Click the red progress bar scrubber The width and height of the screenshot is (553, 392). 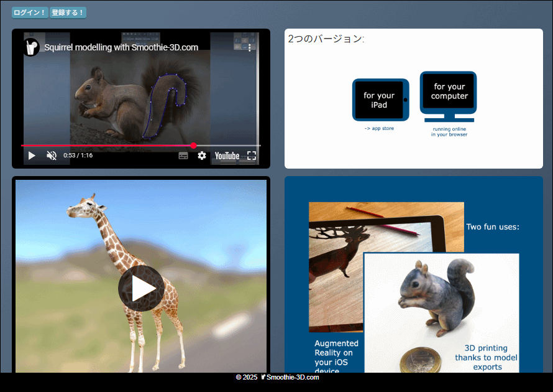[x=193, y=146]
